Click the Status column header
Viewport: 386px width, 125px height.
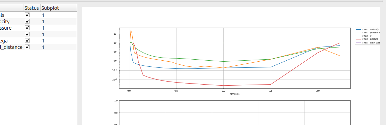pyautogui.click(x=32, y=8)
